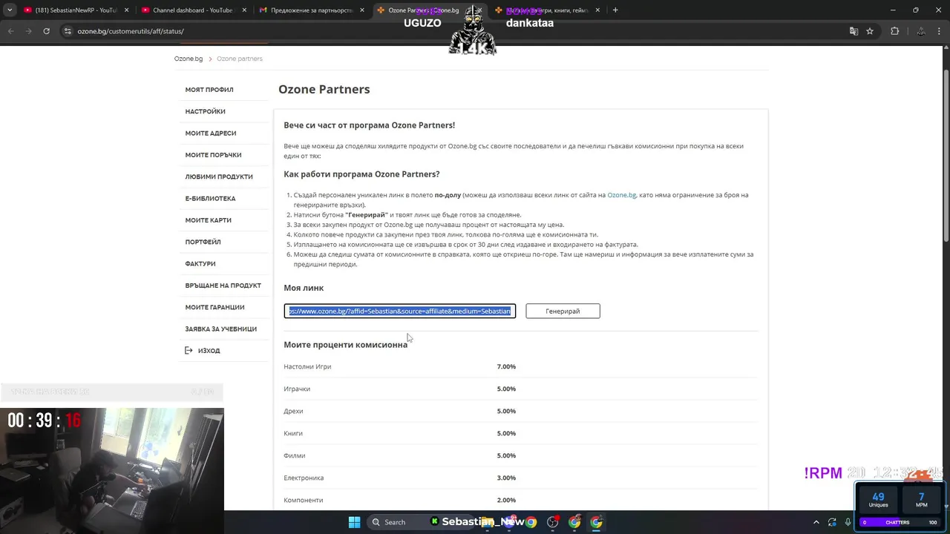Open НАСТРОЙКИ in the sidebar
The image size is (950, 534).
coord(206,111)
